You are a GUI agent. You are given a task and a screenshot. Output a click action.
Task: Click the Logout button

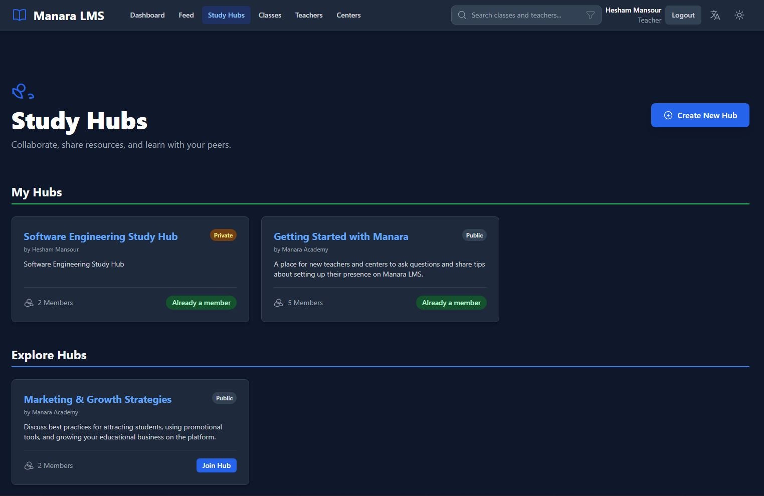tap(683, 15)
